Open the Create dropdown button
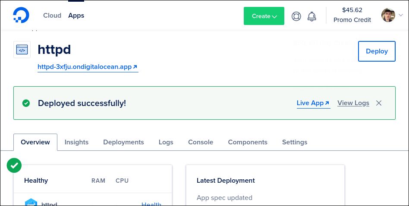The image size is (409, 206). coord(264,16)
